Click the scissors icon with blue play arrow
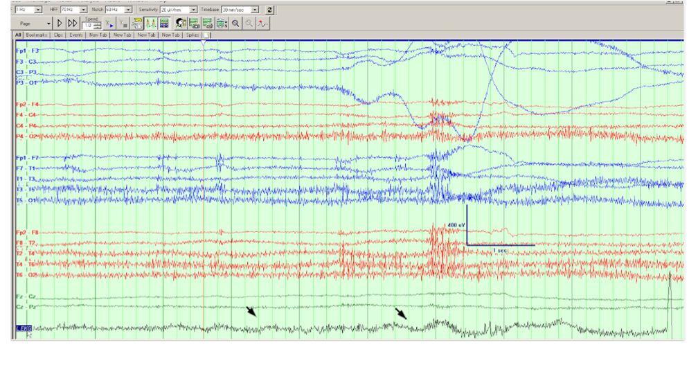This screenshot has height=381, width=698. click(x=109, y=24)
